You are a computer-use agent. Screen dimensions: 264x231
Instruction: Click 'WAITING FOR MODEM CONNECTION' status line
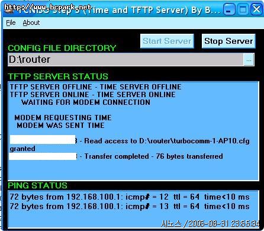[x=86, y=102]
